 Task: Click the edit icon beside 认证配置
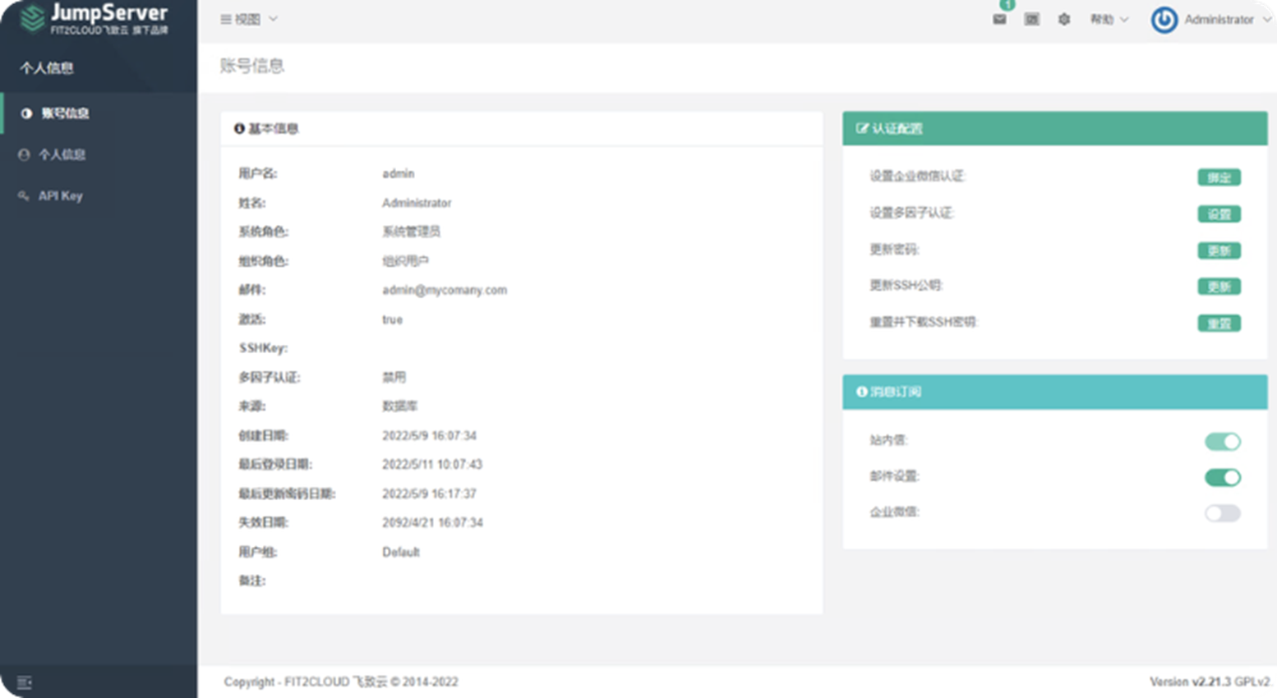[862, 128]
